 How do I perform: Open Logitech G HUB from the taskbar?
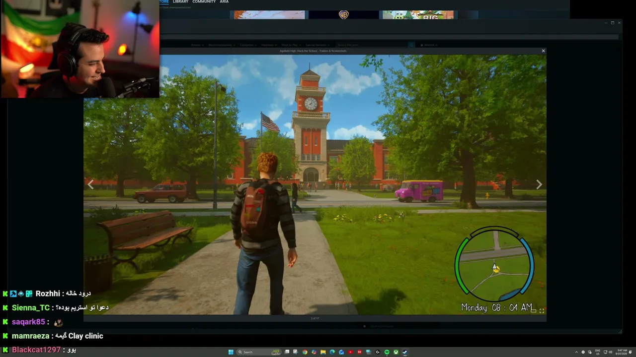pyautogui.click(x=378, y=352)
